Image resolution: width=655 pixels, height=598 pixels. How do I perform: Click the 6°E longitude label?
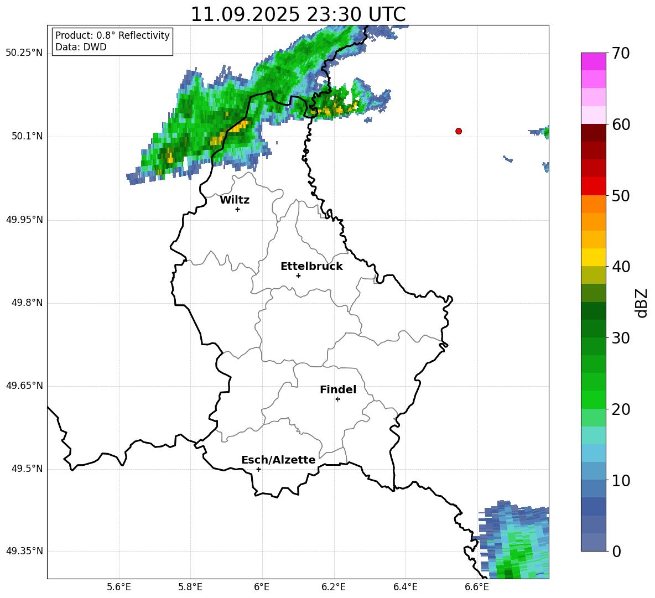(x=262, y=587)
